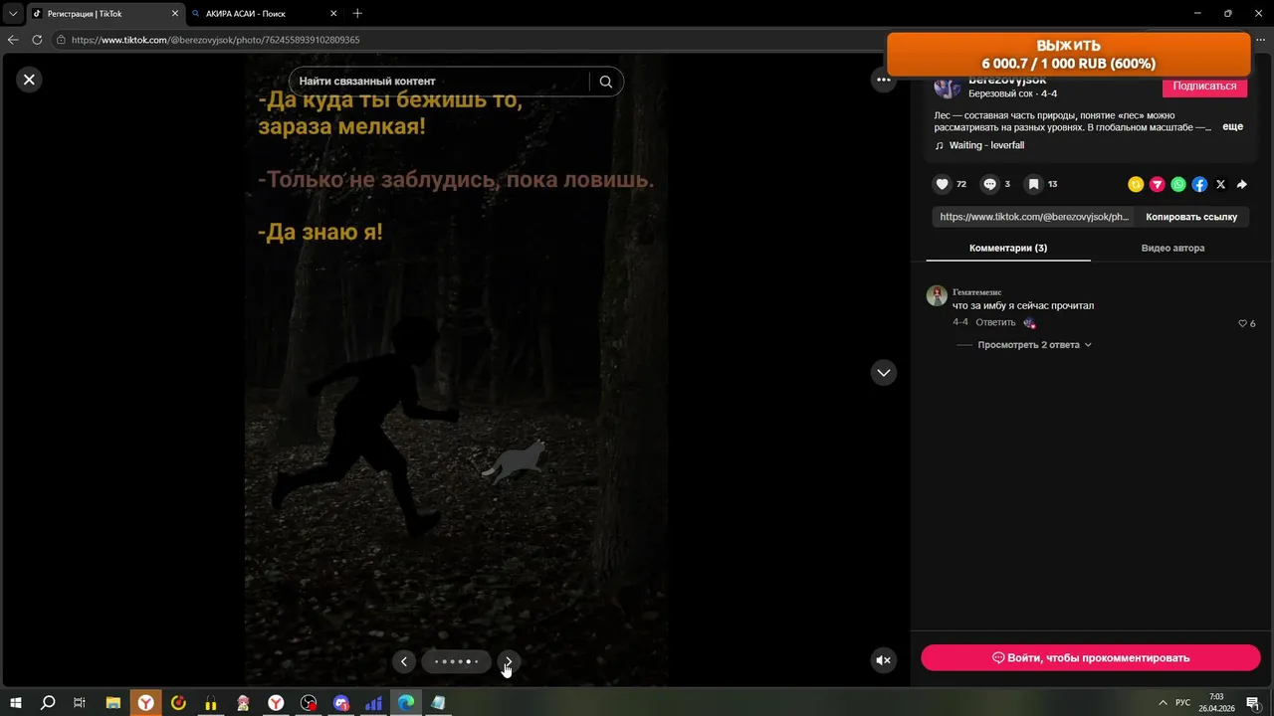Open Task View on taskbar
This screenshot has width=1274, height=716.
point(80,703)
